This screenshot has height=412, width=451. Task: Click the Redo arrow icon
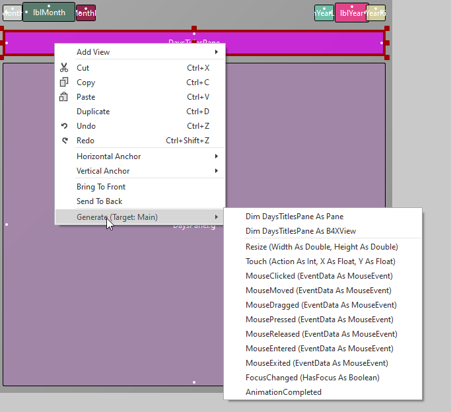coord(65,141)
